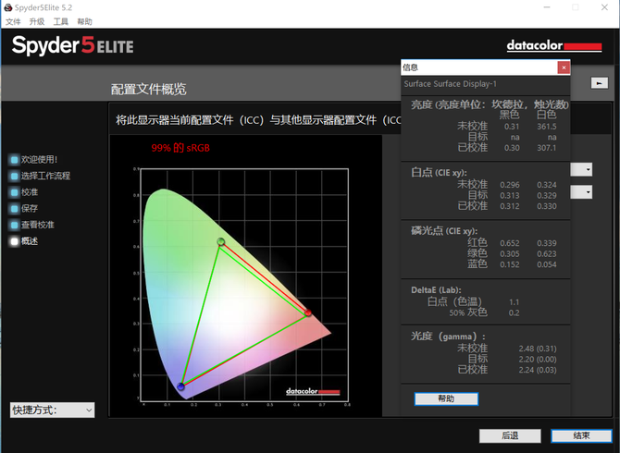Click the green primary point on gamut chart
Screen dimensions: 620x453
(221, 241)
